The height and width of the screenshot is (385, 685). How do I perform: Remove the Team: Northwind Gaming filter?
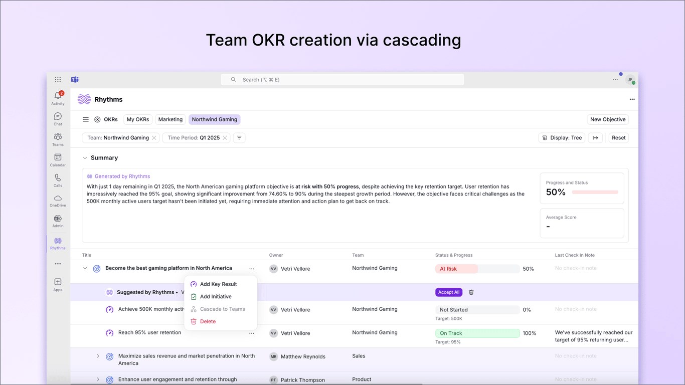(154, 138)
